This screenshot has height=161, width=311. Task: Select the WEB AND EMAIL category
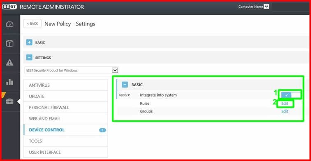pyautogui.click(x=65, y=119)
